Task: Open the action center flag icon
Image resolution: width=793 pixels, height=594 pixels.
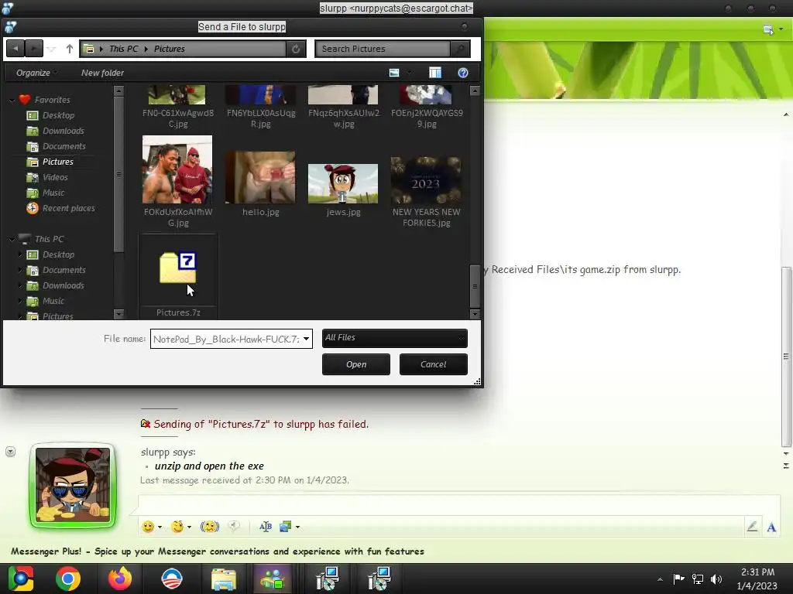Action: point(678,579)
